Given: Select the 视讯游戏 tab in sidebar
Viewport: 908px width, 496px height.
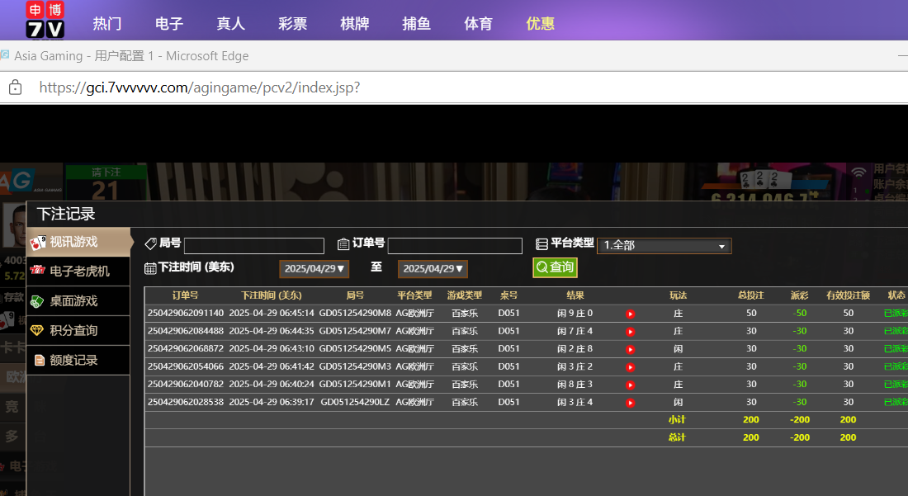Looking at the screenshot, I should (x=79, y=242).
